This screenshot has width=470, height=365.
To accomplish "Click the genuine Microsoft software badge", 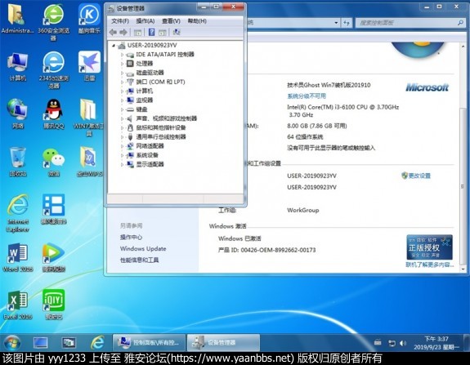I will [429, 247].
